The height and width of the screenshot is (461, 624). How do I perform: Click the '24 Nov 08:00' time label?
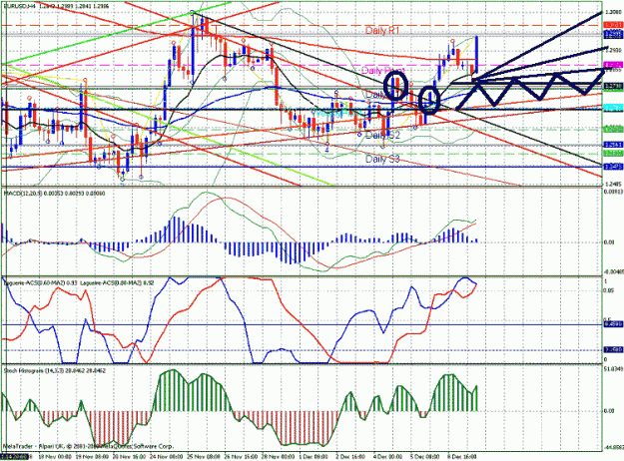click(166, 456)
